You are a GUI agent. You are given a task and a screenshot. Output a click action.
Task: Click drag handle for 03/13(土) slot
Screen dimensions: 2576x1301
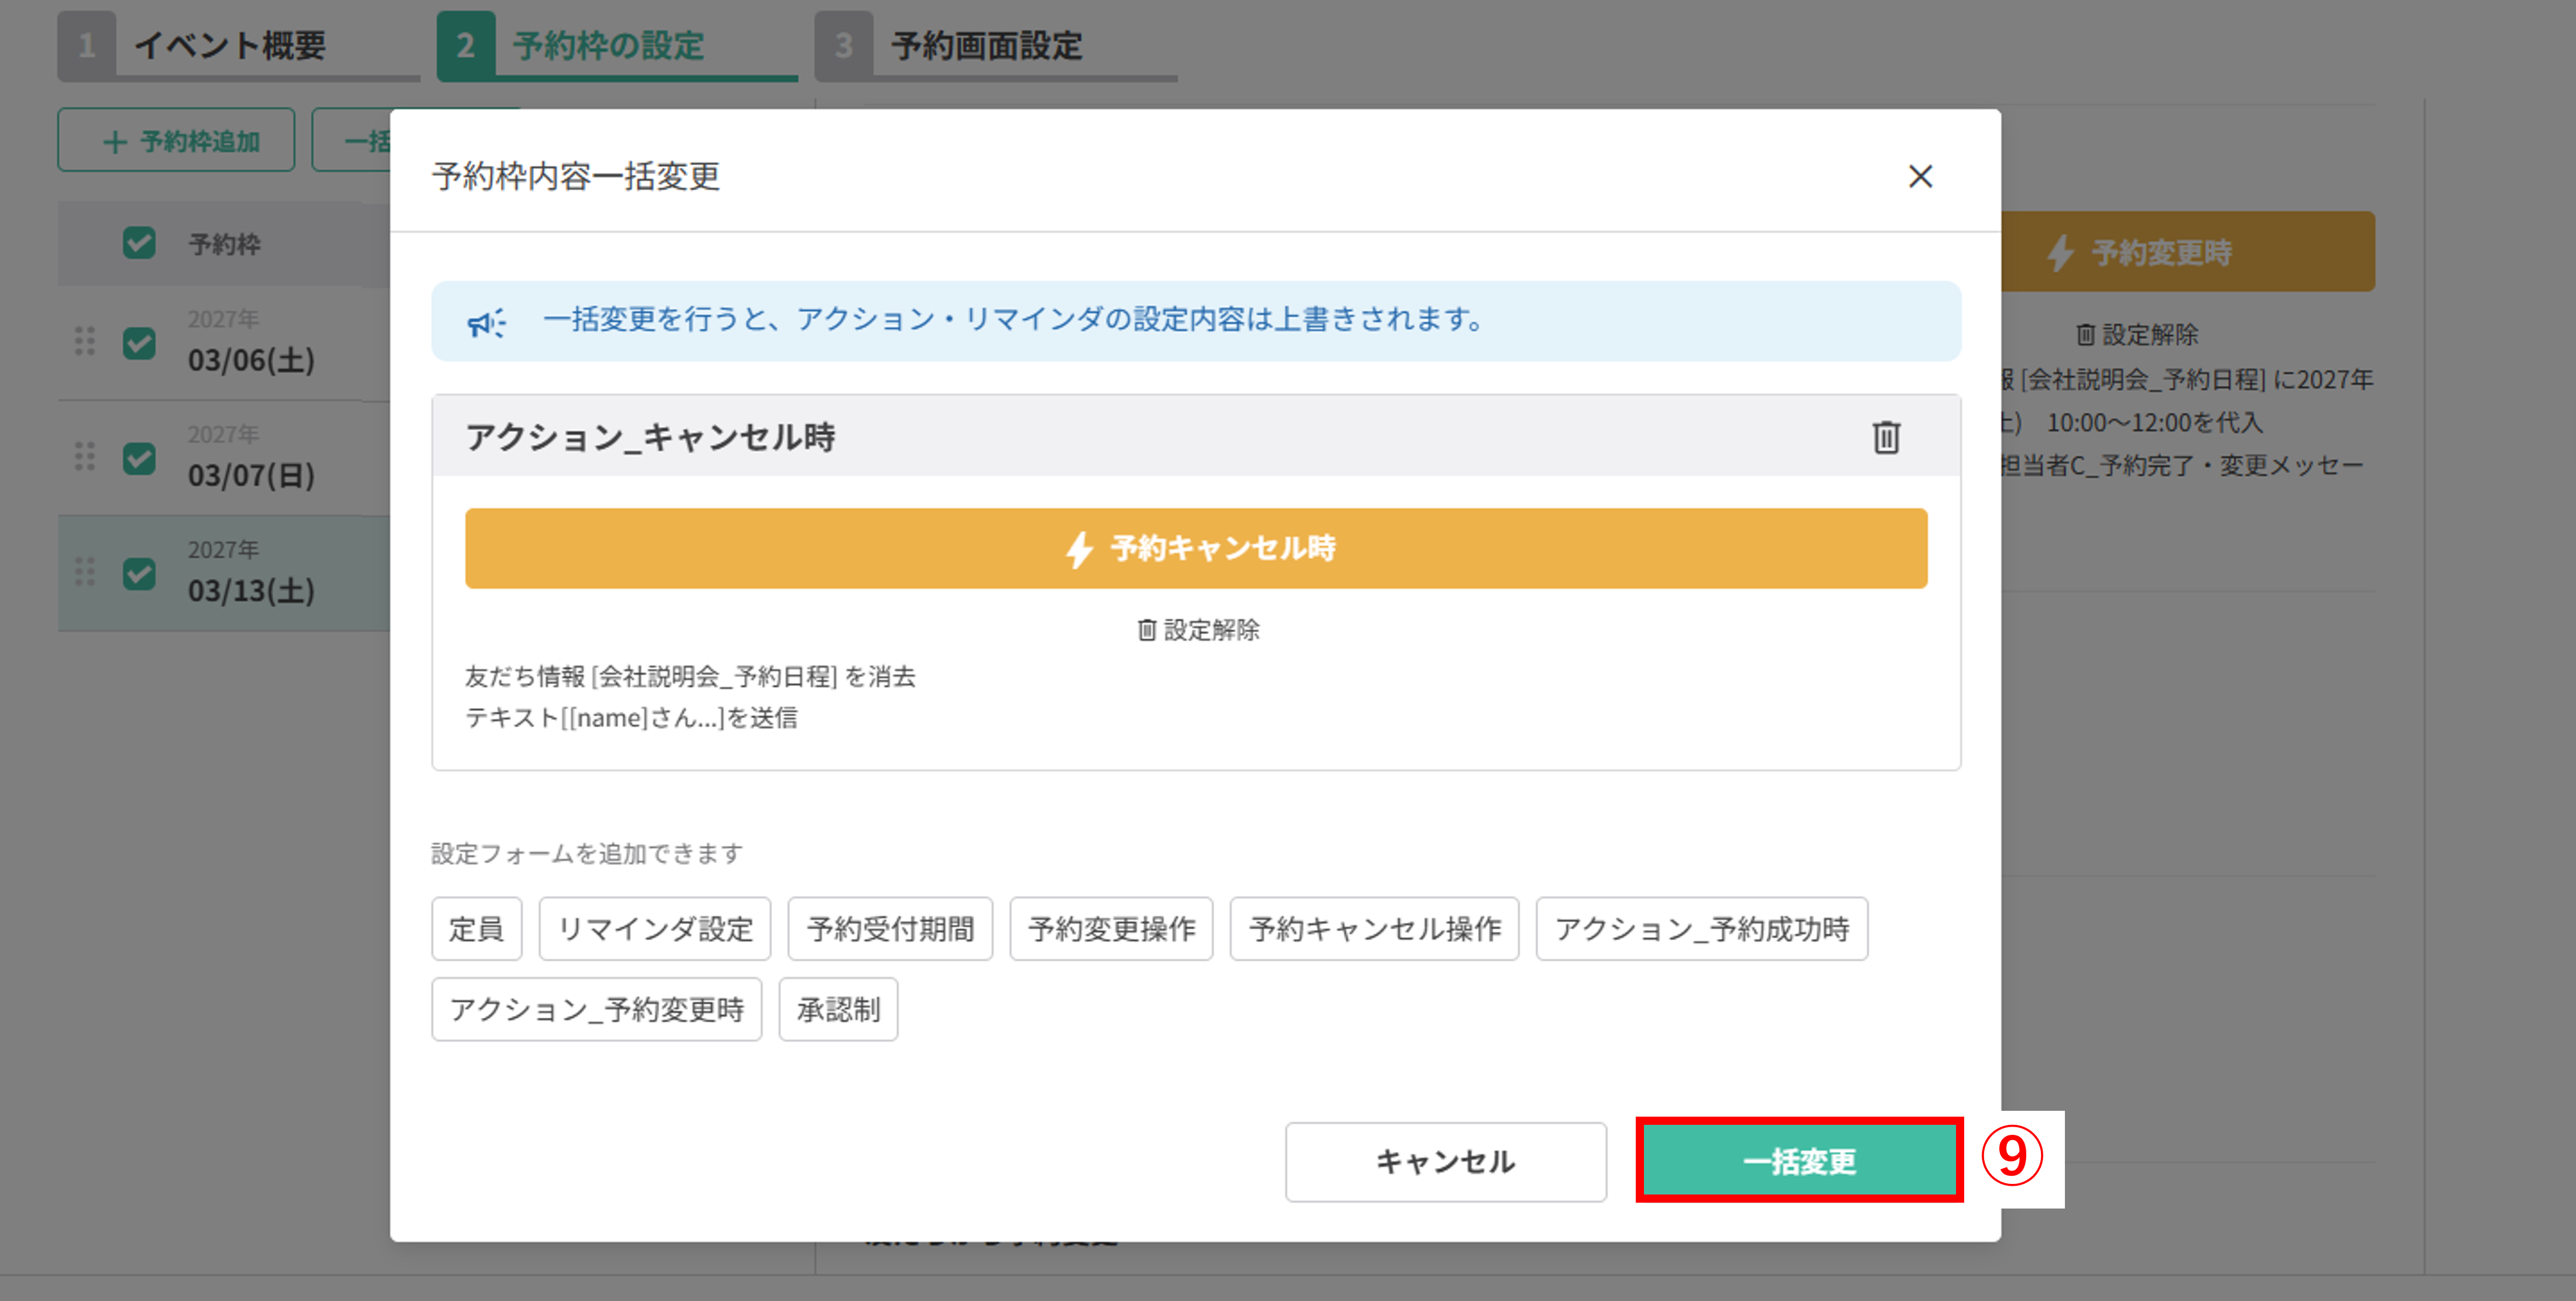click(85, 572)
